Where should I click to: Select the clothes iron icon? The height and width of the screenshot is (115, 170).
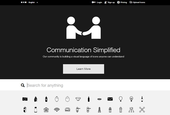tap(36, 99)
